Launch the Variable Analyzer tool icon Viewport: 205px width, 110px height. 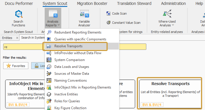[84, 14]
